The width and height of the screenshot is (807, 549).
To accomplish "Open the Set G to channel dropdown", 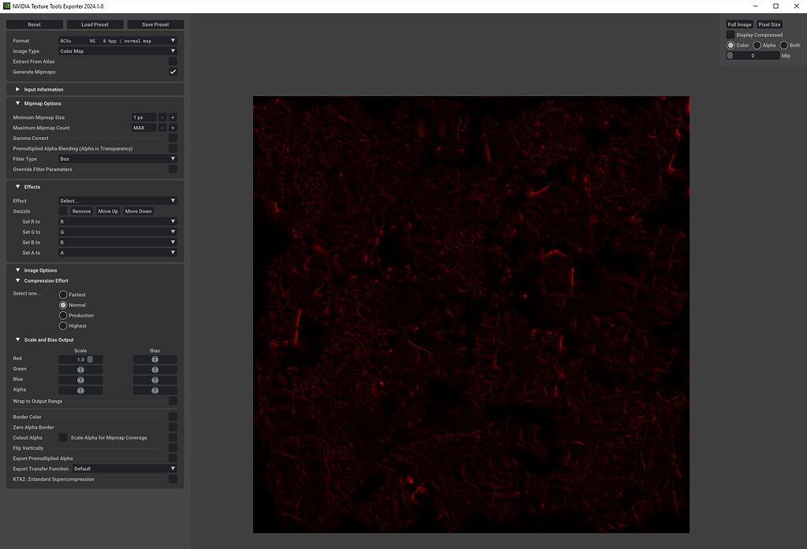I will pyautogui.click(x=117, y=232).
